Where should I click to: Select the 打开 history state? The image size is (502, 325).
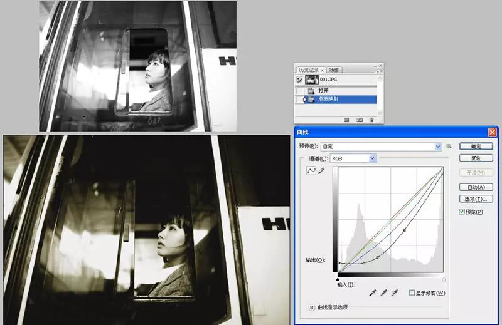(x=340, y=91)
